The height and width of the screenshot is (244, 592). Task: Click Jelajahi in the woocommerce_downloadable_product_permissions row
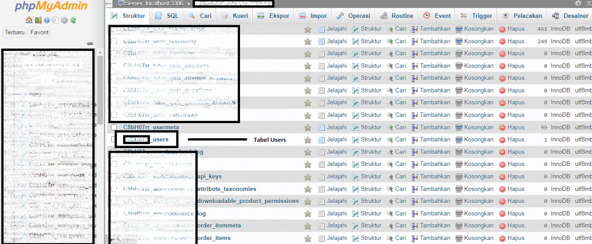[332, 201]
